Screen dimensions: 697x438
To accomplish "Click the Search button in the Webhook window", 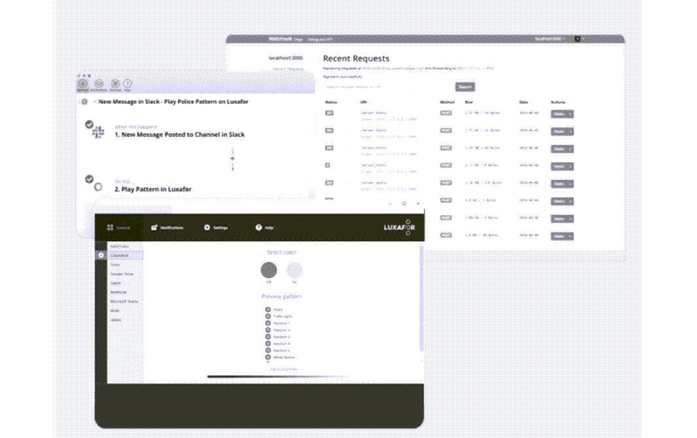I will [465, 87].
